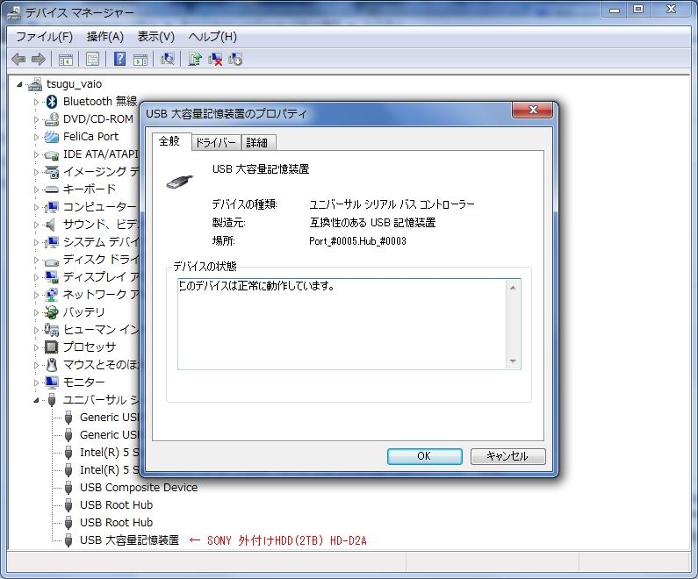The height and width of the screenshot is (579, 698).
Task: Select the disk drive category icon
Action: pos(52,261)
